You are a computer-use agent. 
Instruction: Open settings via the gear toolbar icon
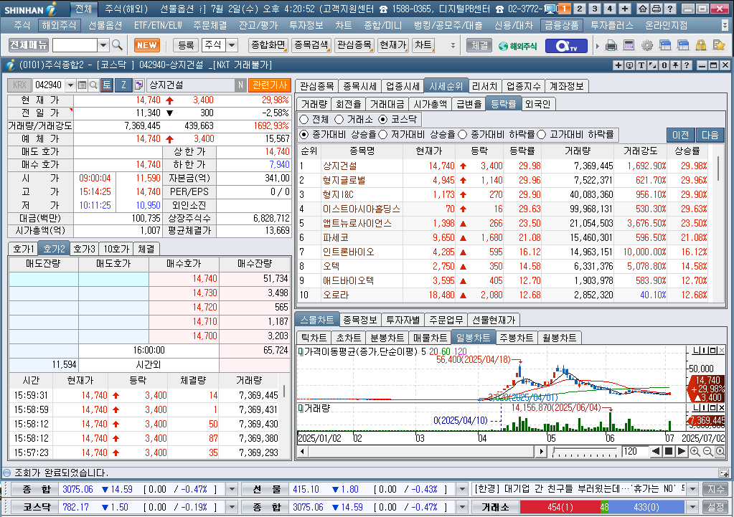click(x=647, y=45)
